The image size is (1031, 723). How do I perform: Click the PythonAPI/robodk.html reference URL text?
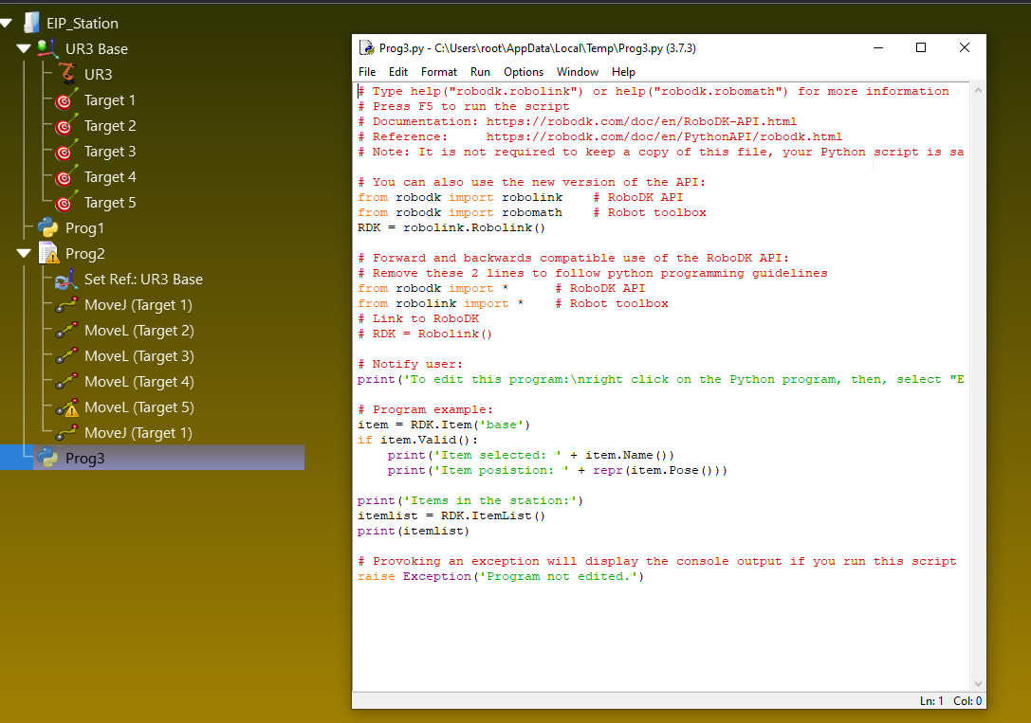(x=664, y=136)
